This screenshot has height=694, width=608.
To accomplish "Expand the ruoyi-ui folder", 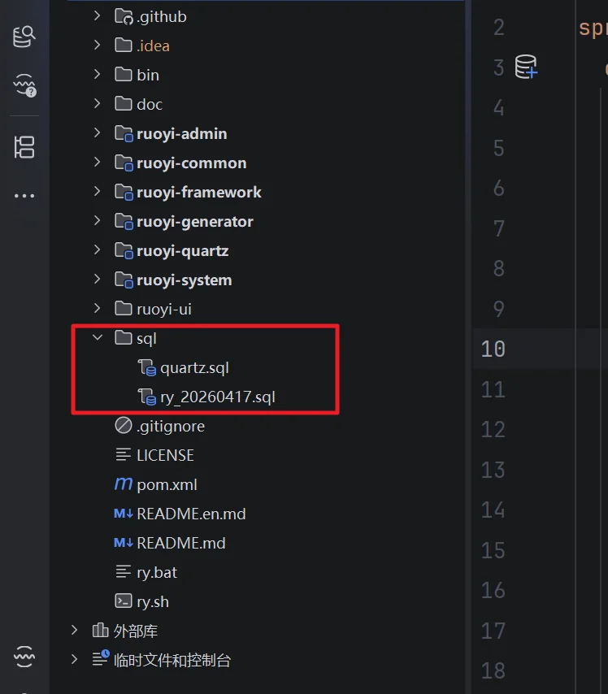I will click(97, 308).
